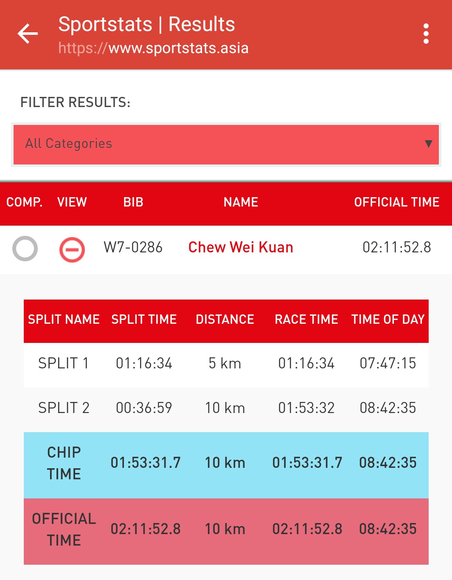Image resolution: width=452 pixels, height=580 pixels.
Task: Click the TIME OF DAY header
Action: click(388, 320)
